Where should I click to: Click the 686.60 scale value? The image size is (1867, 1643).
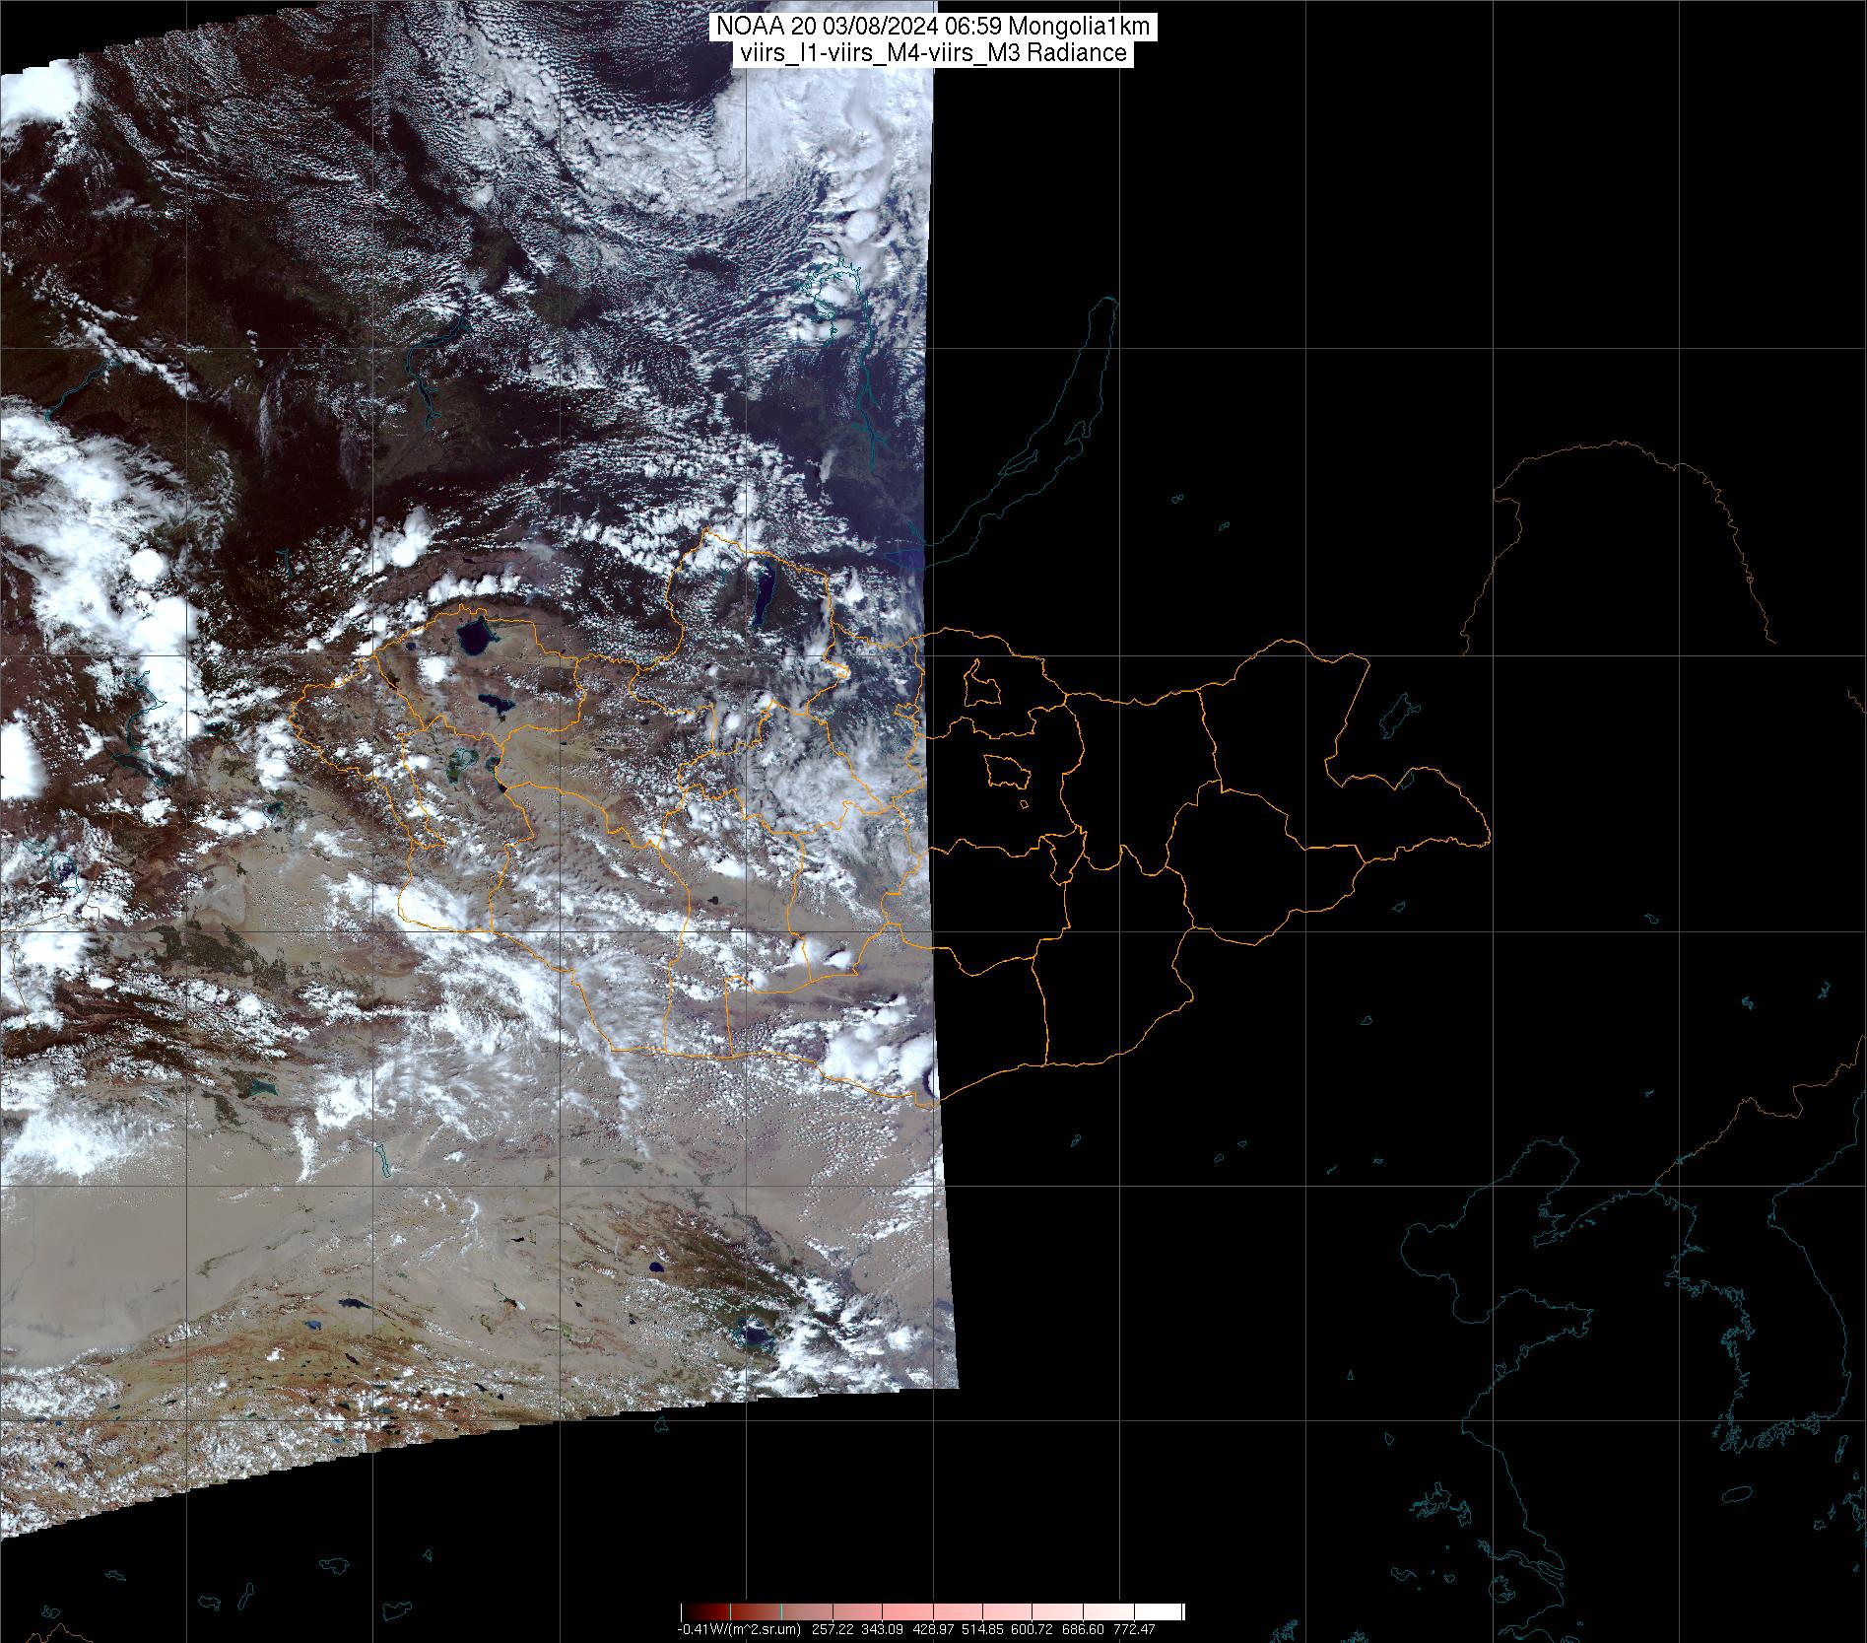[1083, 1629]
